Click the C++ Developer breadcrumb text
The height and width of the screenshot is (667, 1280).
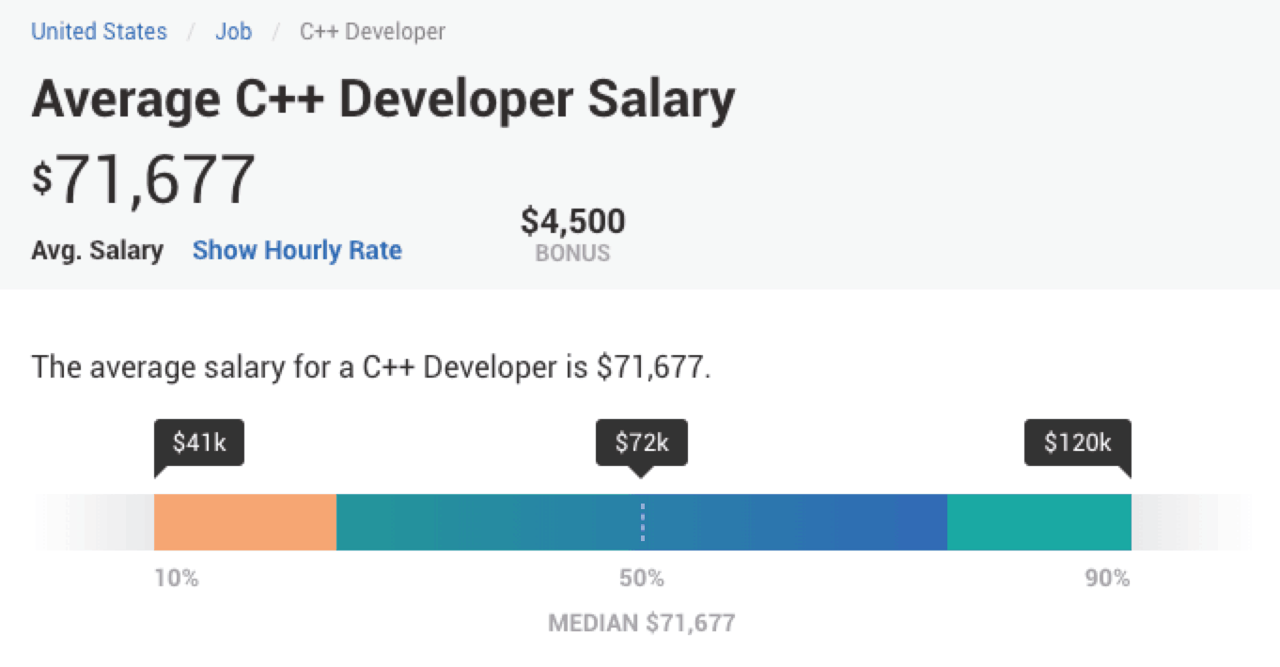[x=372, y=31]
